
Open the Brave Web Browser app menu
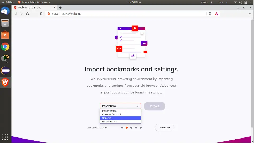pos(34,2)
